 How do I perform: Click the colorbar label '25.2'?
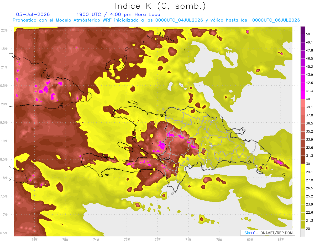(x=309, y=196)
